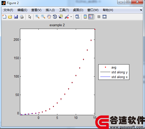
Task: Select the Data Cursor tool
Action: click(61, 17)
